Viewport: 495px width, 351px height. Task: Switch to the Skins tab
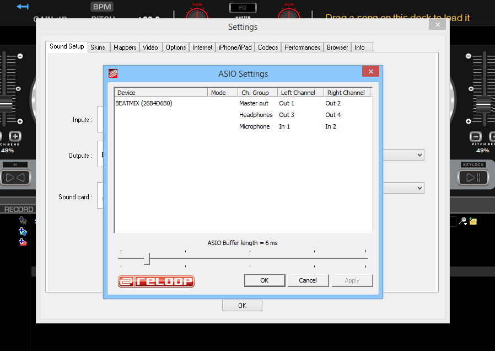click(98, 47)
